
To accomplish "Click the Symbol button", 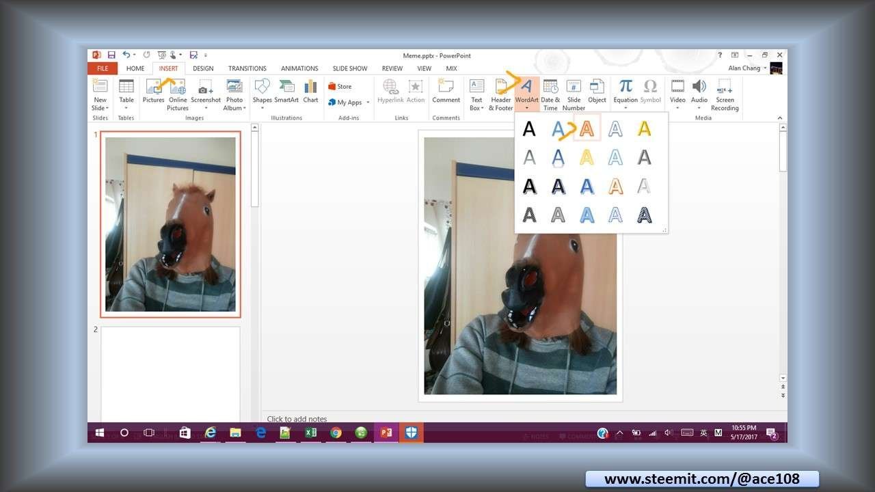I will pyautogui.click(x=650, y=92).
